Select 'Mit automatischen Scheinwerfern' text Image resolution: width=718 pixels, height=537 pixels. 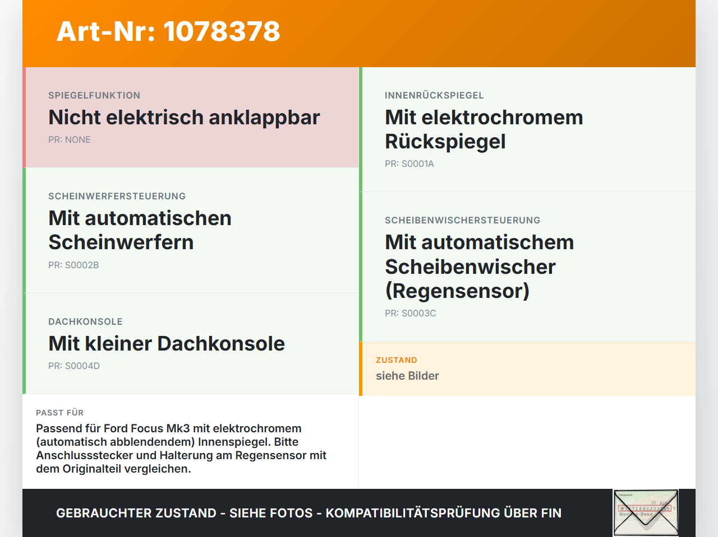[x=140, y=230]
